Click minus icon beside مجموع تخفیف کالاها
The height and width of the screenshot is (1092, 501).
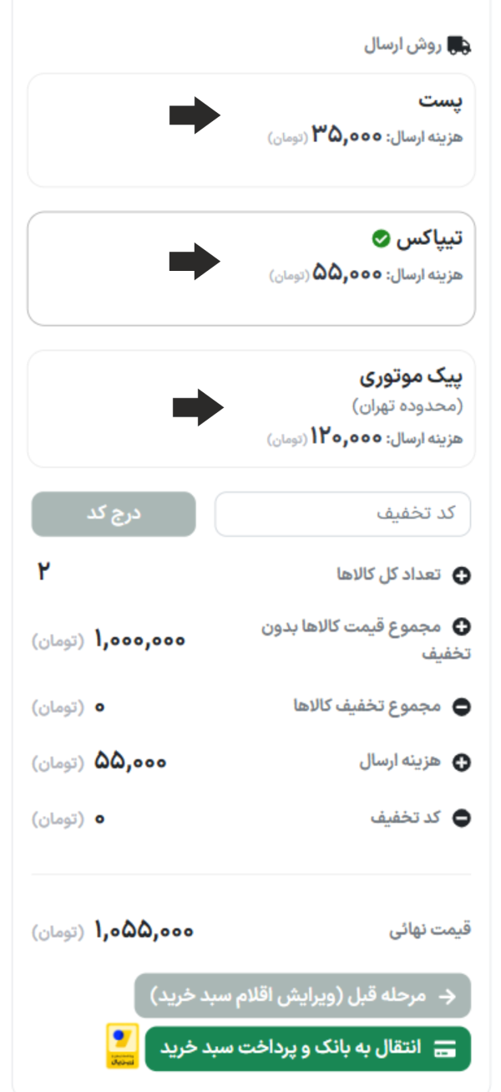pos(461,707)
